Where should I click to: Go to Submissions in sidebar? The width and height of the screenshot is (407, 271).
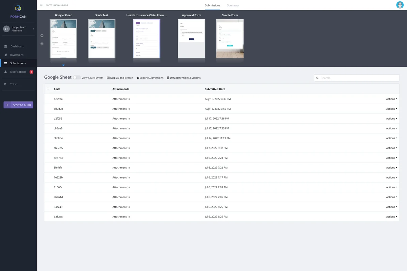[18, 63]
